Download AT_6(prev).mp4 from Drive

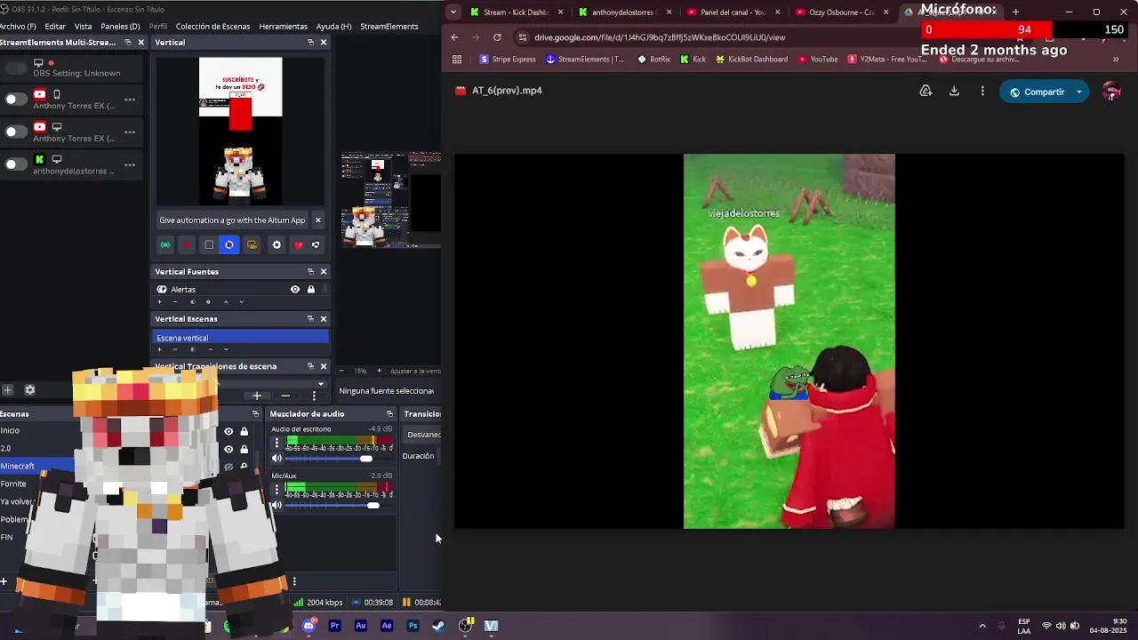[954, 91]
